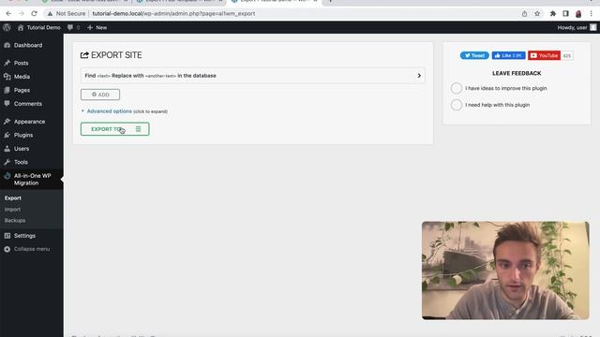Expand Advanced options section
The width and height of the screenshot is (600, 337).
110,111
